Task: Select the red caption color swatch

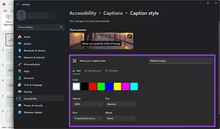Action: point(93,86)
